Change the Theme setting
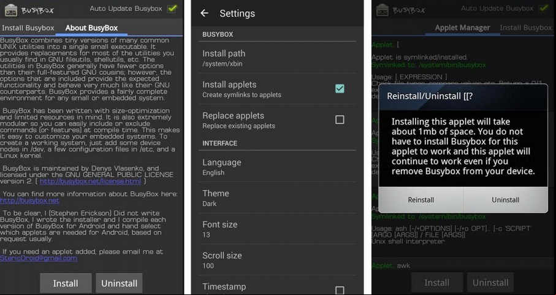The height and width of the screenshot is (295, 556). coord(277,198)
